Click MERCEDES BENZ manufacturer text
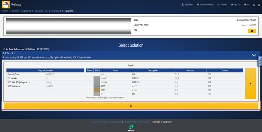The height and width of the screenshot is (132, 262). (141, 25)
